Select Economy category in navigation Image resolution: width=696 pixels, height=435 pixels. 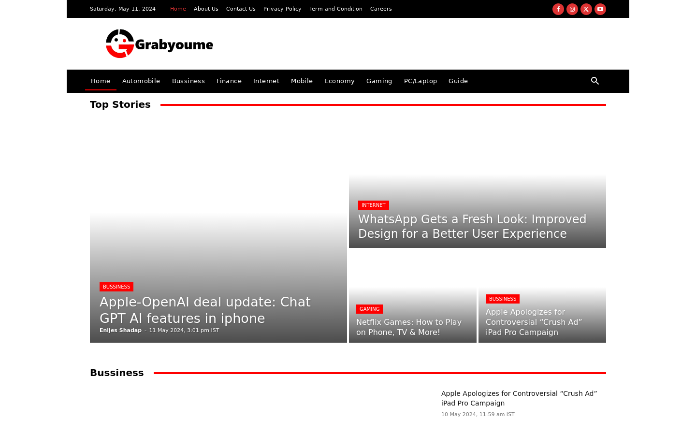point(340,81)
